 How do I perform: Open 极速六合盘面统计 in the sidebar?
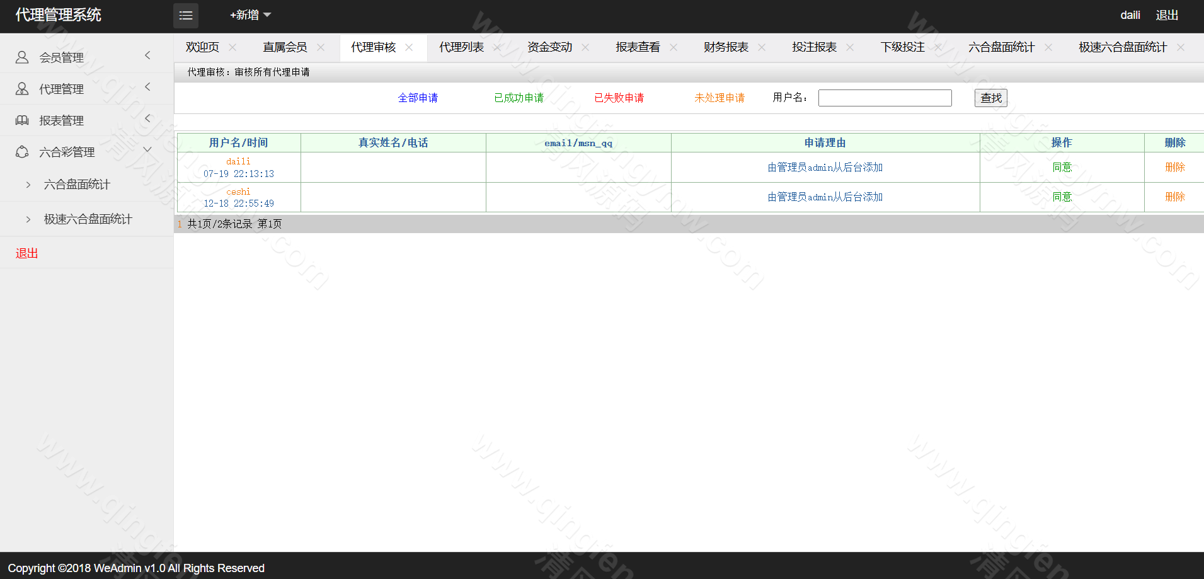point(88,219)
